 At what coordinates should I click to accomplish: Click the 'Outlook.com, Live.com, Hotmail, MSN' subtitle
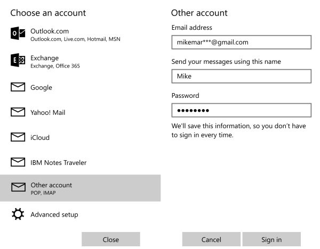pos(75,39)
